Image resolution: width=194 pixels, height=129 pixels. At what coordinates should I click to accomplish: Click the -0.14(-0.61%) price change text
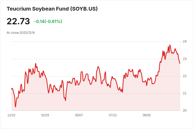48,21
